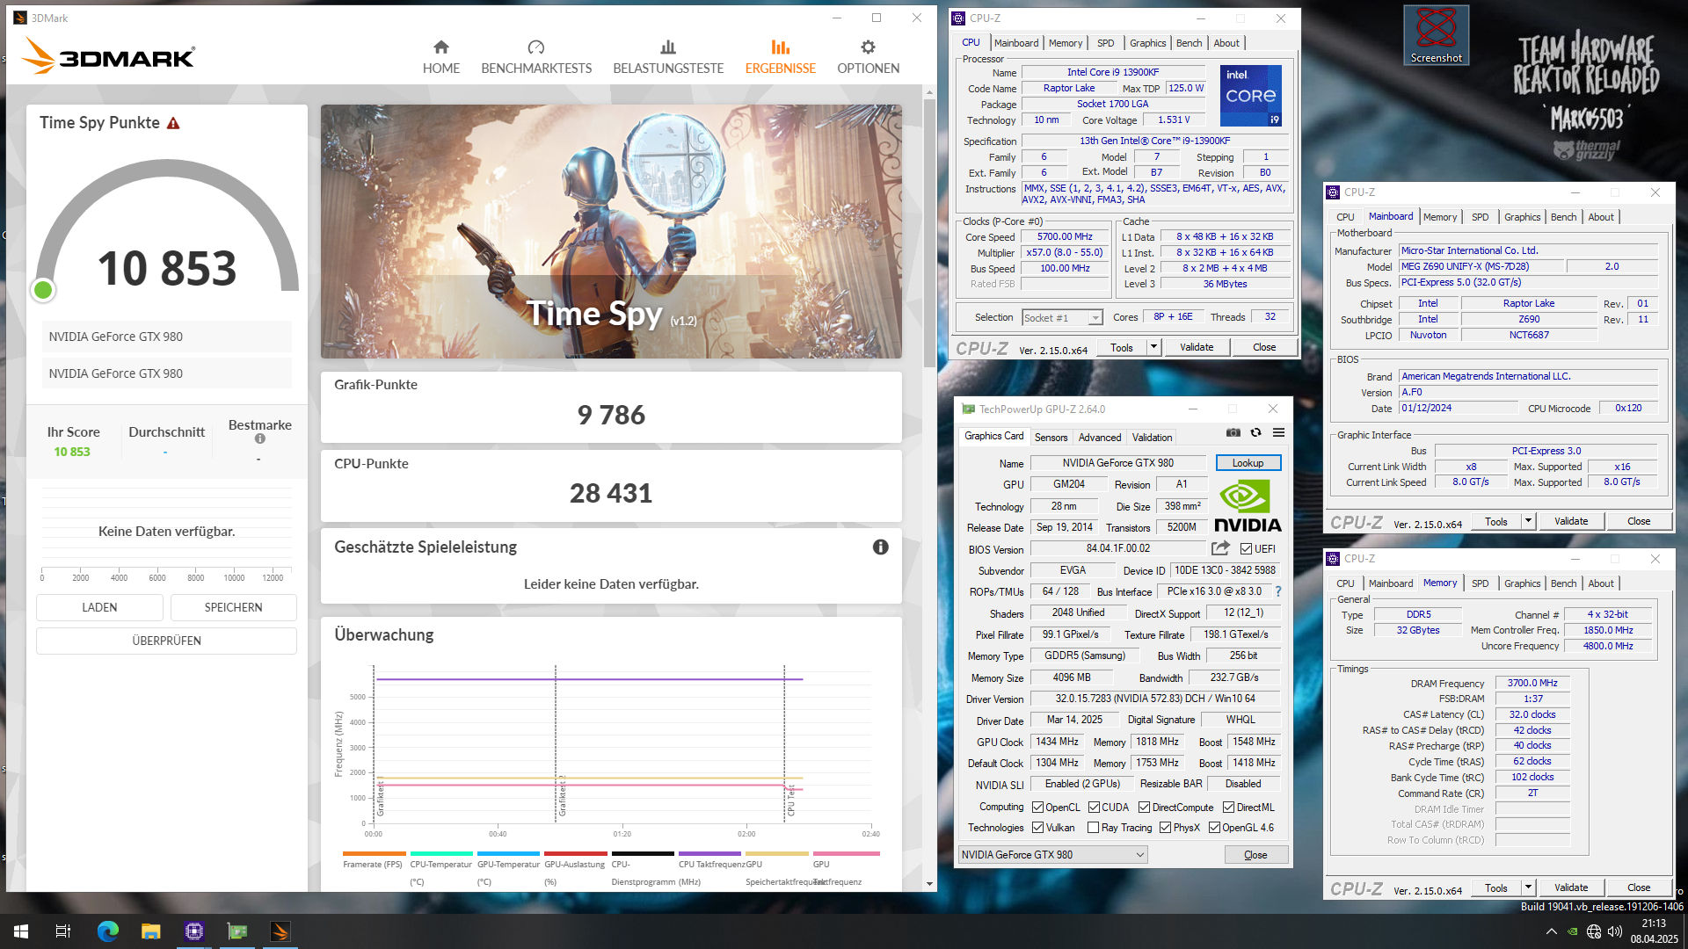Open File Explorer from the taskbar

(151, 931)
